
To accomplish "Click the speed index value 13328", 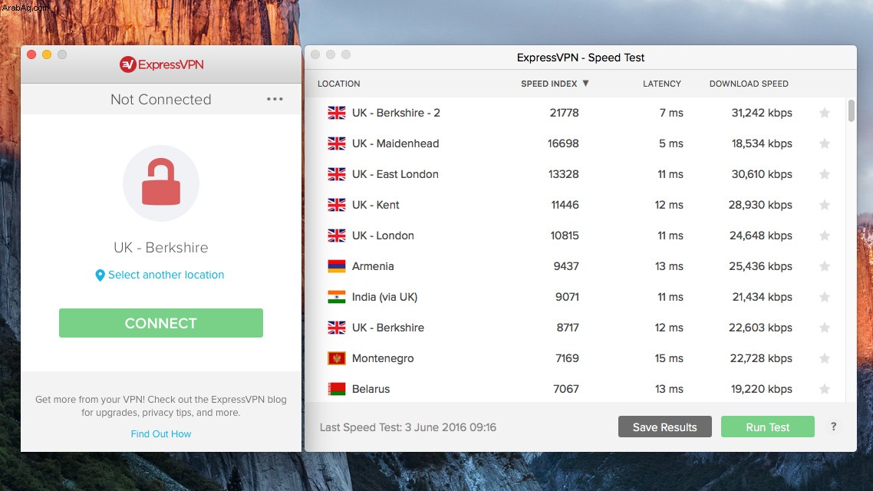I will click(563, 174).
